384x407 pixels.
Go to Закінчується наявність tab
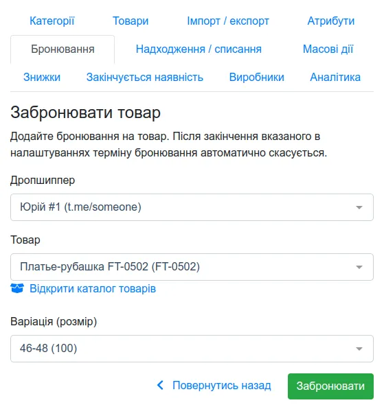(145, 78)
